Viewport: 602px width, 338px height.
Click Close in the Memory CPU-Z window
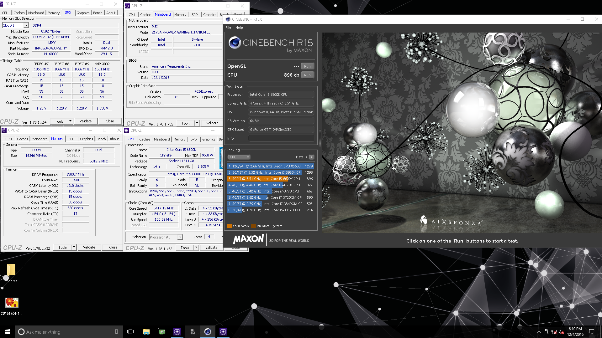(113, 247)
